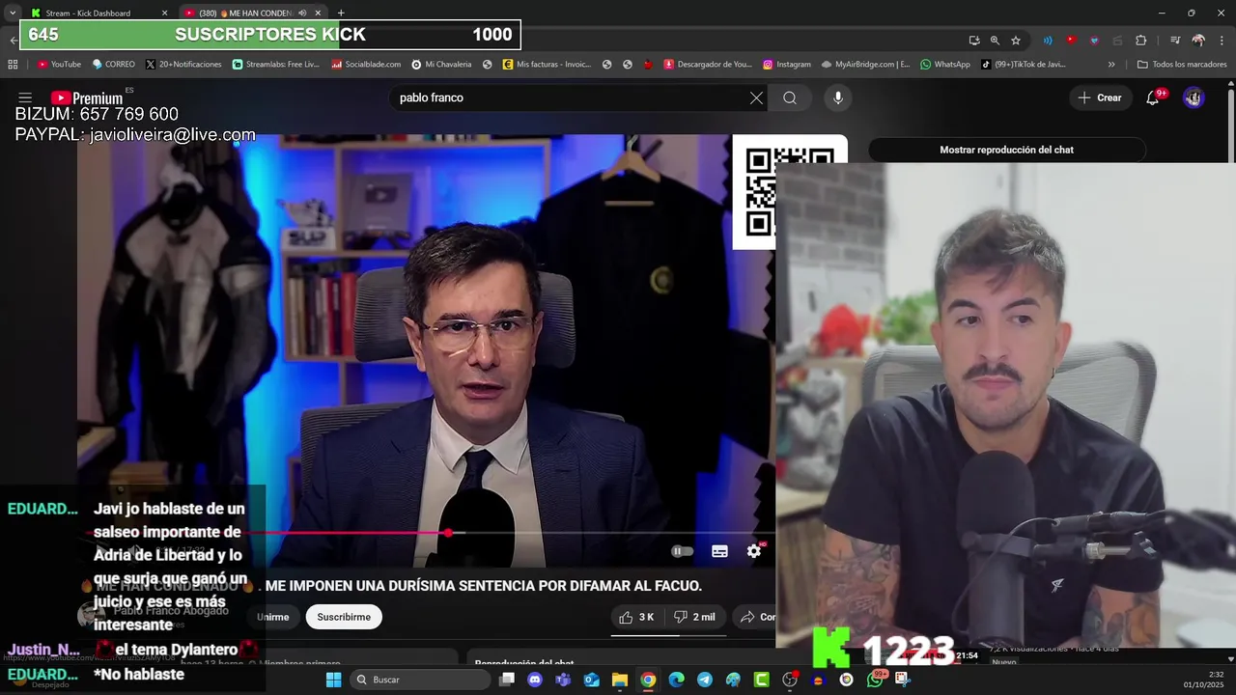Open video player settings gear
This screenshot has height=695, width=1236.
coord(754,551)
